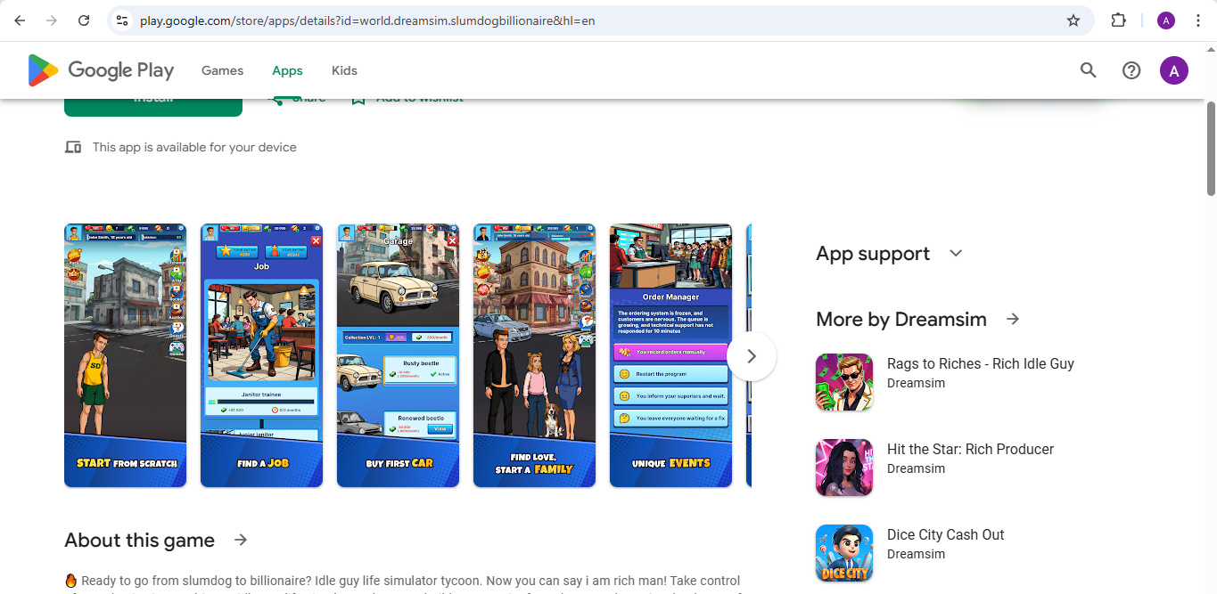This screenshot has height=594, width=1217.
Task: See More by Dreamsim arrow
Action: pyautogui.click(x=1013, y=319)
